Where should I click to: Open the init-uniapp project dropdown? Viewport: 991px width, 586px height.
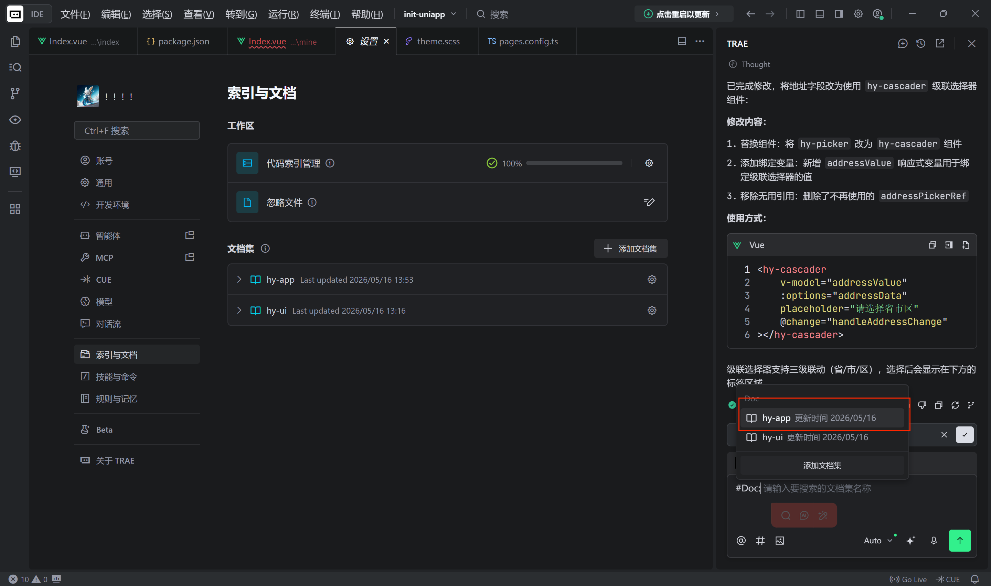click(430, 14)
